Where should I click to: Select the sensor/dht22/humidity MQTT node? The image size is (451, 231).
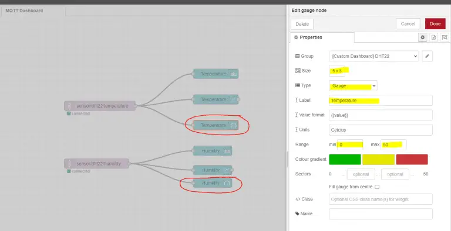(97, 164)
